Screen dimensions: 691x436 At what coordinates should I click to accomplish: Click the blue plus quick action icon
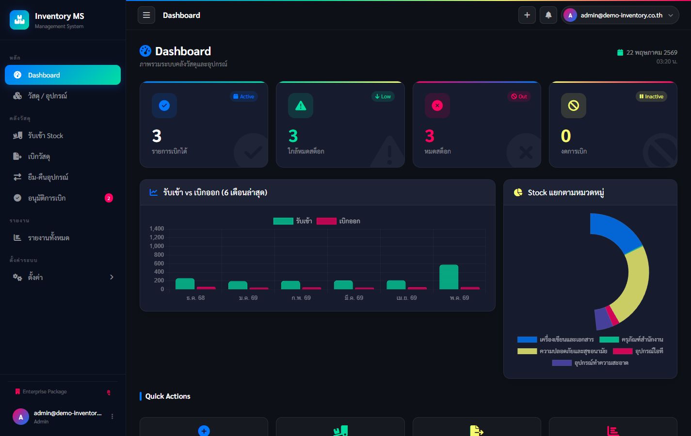click(x=204, y=431)
